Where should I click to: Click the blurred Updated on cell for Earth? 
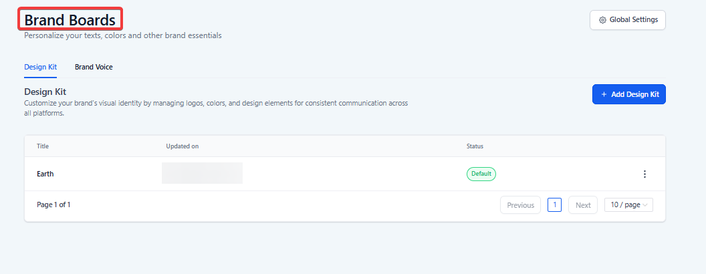click(x=202, y=173)
